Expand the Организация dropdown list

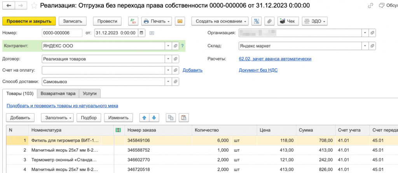tap(365, 33)
